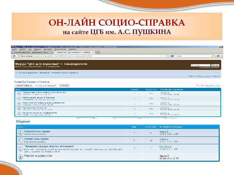Click topic icon of first topic row
The image size is (234, 175).
click(x=19, y=93)
